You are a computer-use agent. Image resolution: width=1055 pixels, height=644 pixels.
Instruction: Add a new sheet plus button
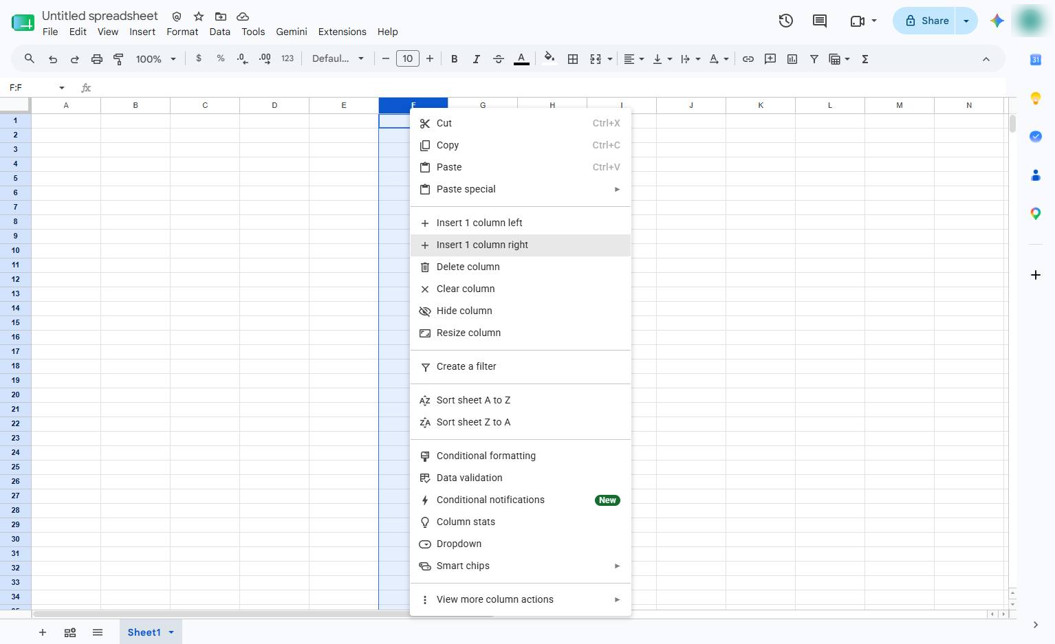pos(43,632)
